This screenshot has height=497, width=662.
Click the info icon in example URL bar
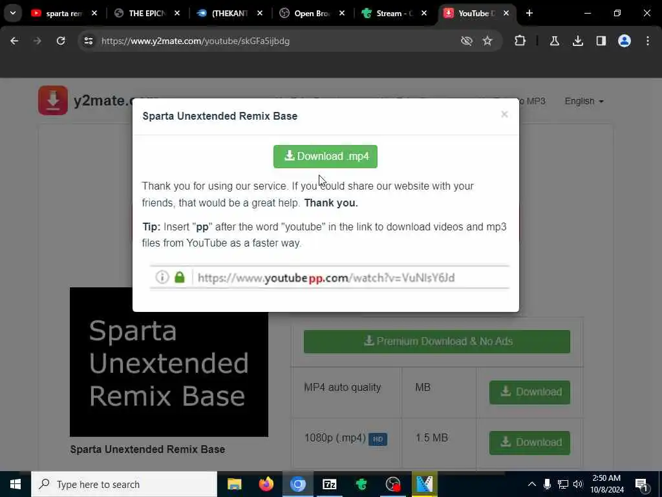[162, 277]
